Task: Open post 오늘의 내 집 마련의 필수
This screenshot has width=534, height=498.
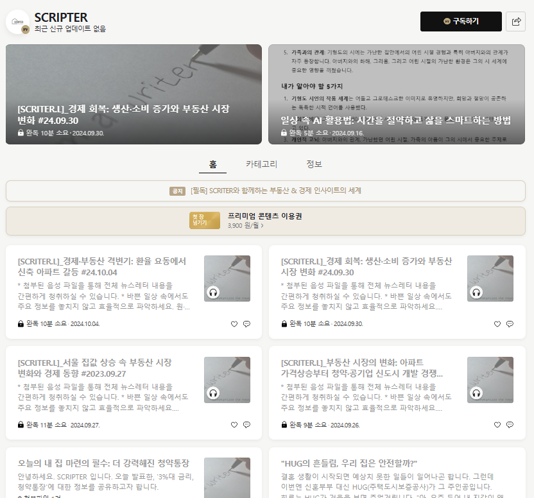Action: click(x=103, y=463)
